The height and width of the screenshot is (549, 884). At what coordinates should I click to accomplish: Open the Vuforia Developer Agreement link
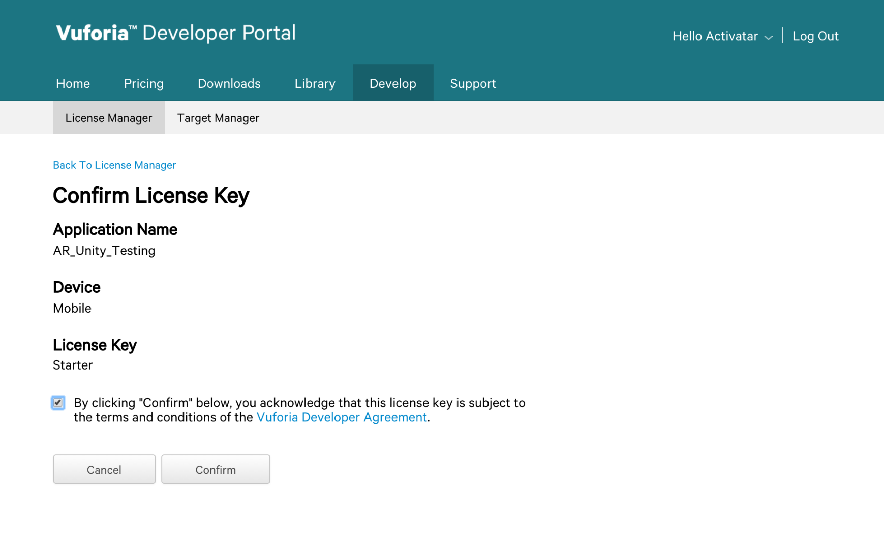coord(342,417)
